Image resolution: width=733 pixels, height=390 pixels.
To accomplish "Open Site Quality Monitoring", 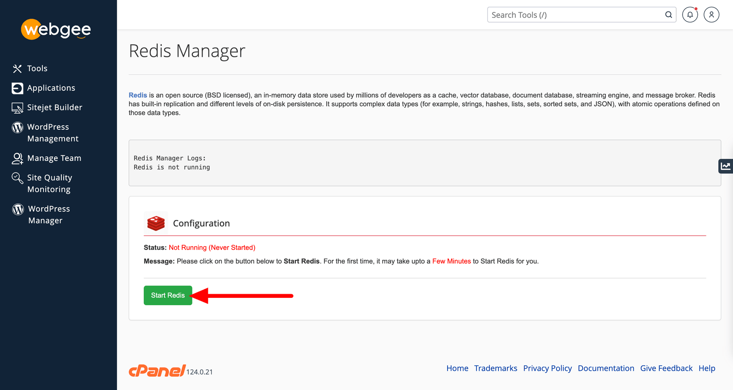I will click(x=49, y=183).
